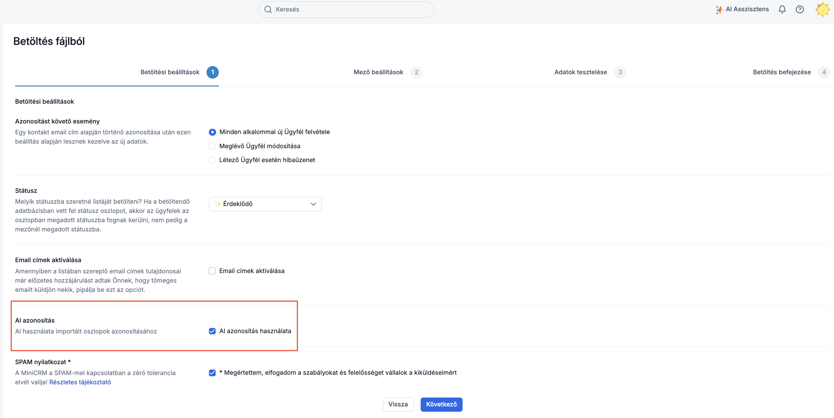
Task: Select Létező Ügyfél esetén hibaüzenet option
Action: [212, 160]
